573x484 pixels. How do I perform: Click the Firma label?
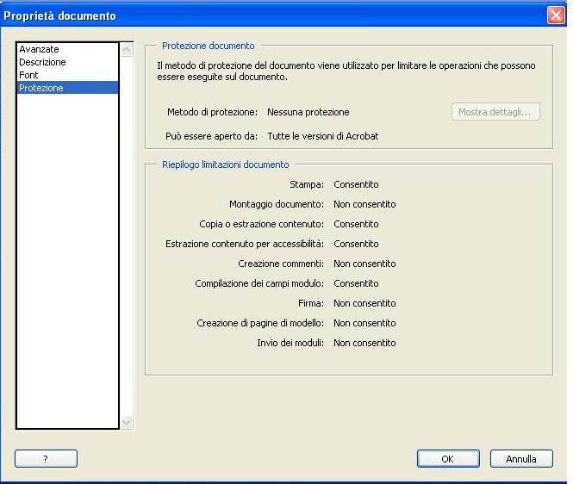[x=311, y=303]
